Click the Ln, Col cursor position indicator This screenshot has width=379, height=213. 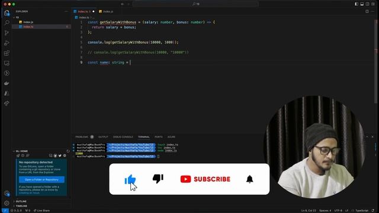(309, 211)
